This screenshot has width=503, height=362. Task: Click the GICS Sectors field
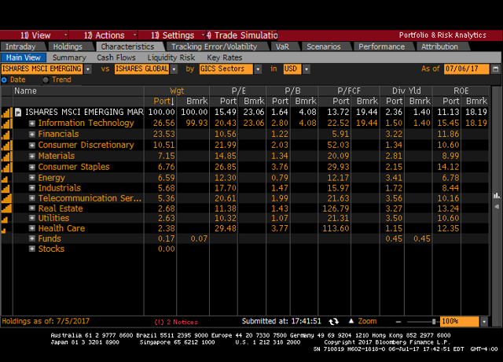tap(226, 69)
